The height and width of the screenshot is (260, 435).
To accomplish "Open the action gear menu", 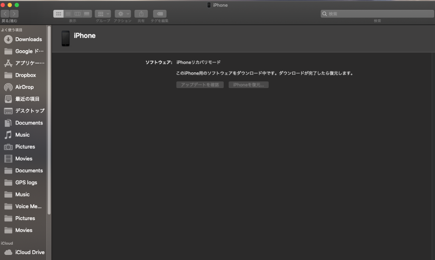I will tap(123, 13).
